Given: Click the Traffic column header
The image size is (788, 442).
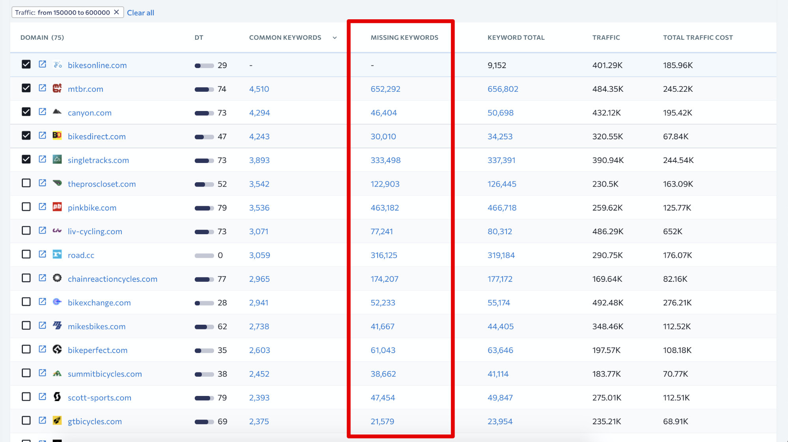Looking at the screenshot, I should (x=606, y=37).
